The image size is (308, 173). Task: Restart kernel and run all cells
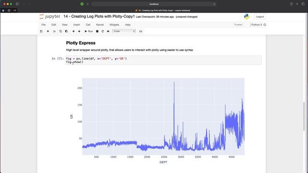[108, 31]
